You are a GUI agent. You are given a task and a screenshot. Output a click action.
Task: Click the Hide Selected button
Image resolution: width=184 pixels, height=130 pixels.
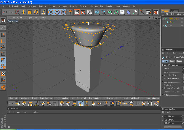tap(94, 98)
